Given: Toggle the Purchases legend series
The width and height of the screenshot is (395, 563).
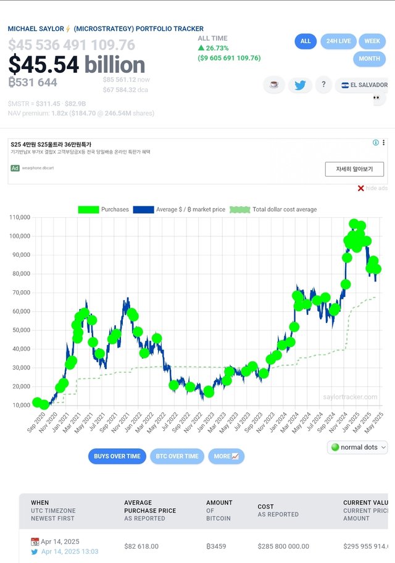Looking at the screenshot, I should [x=104, y=209].
